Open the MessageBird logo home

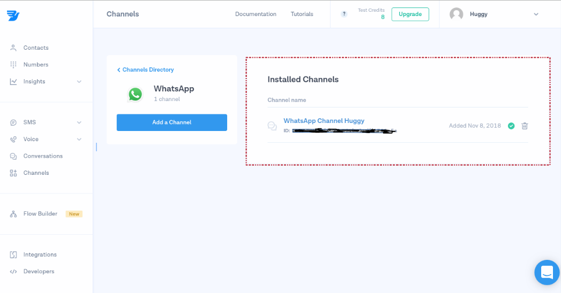13,16
